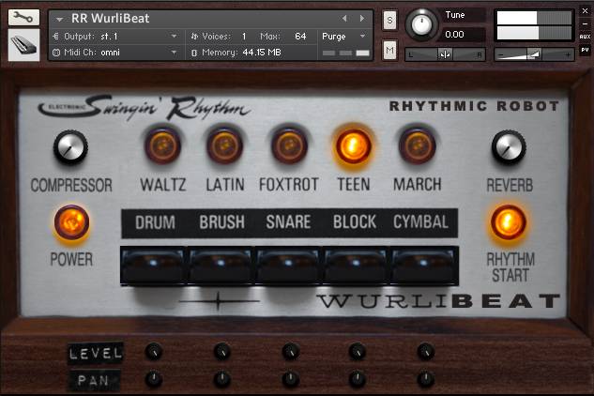Click the Brush level knob

coord(222,352)
